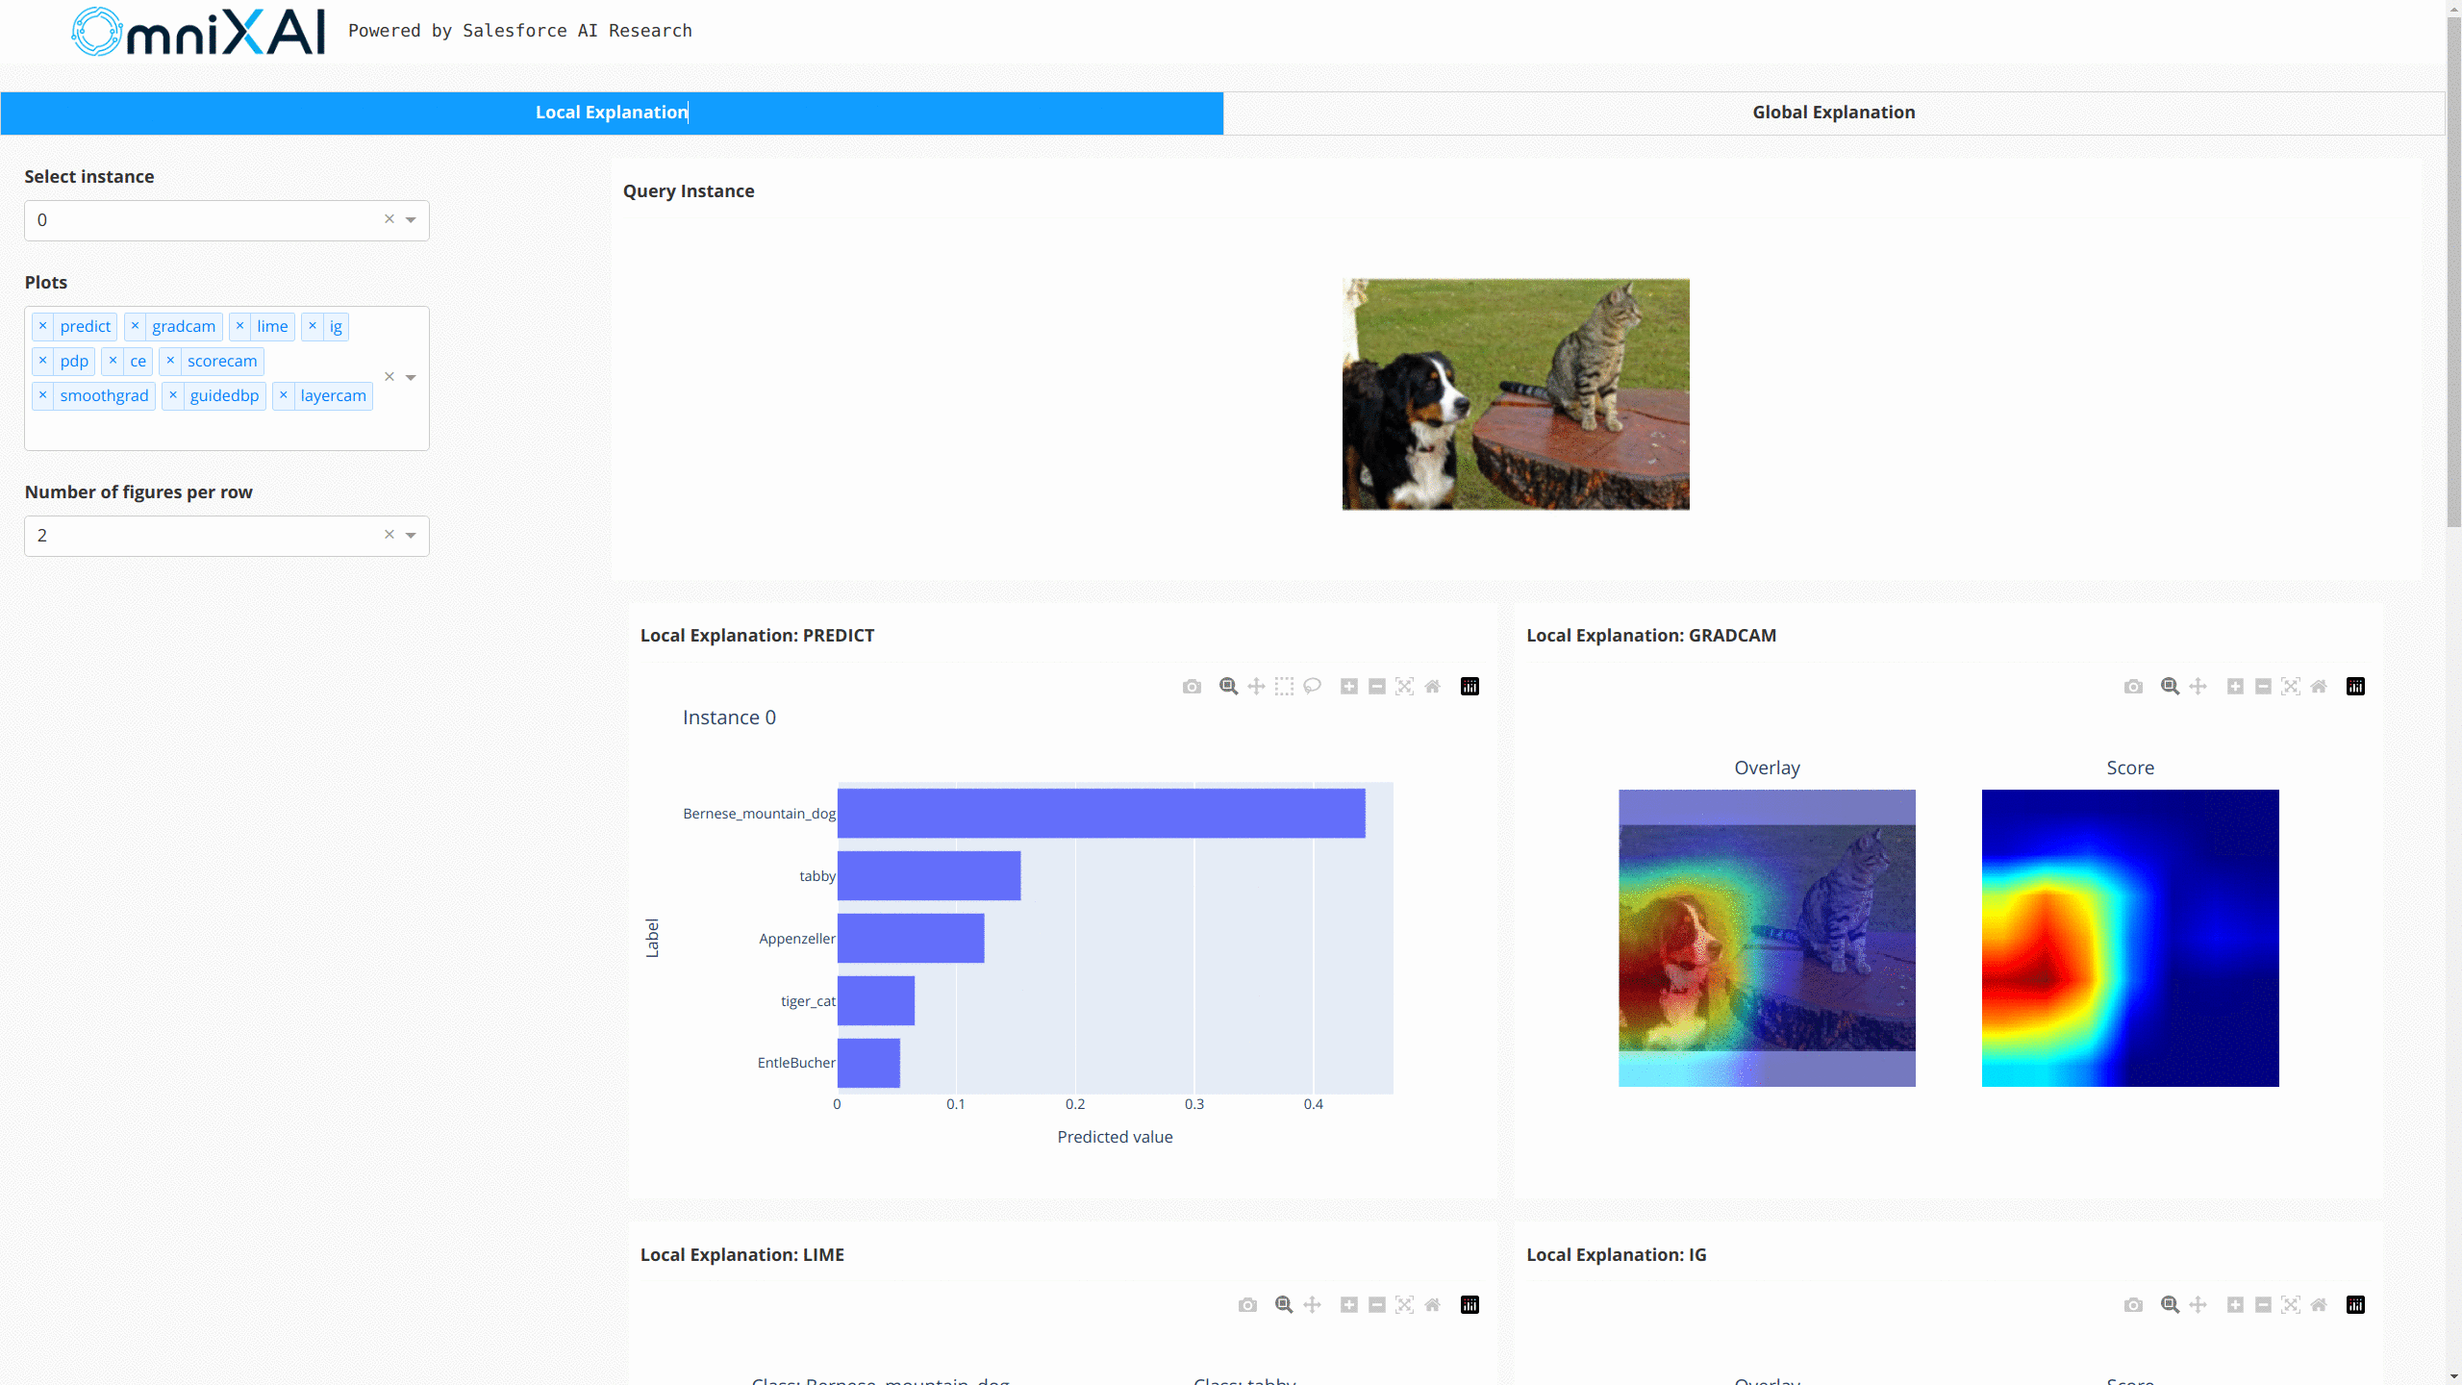Click the OmniXAI logo
The image size is (2462, 1385).
pos(198,31)
